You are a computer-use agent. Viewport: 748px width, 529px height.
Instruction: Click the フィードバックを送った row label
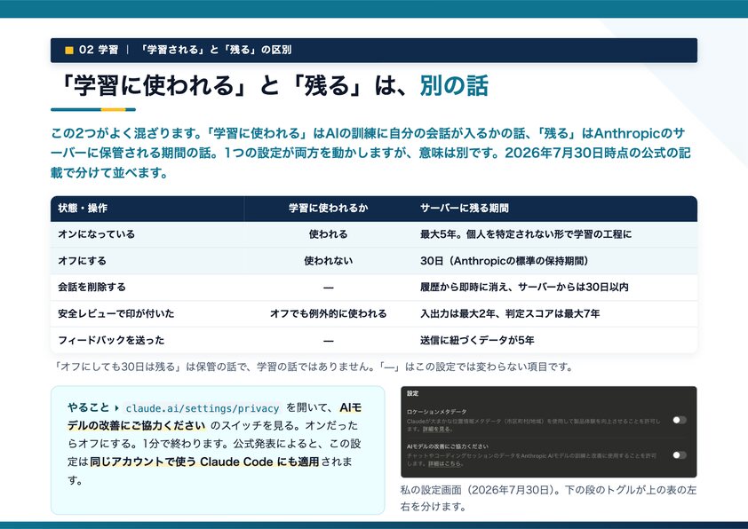[x=111, y=340]
